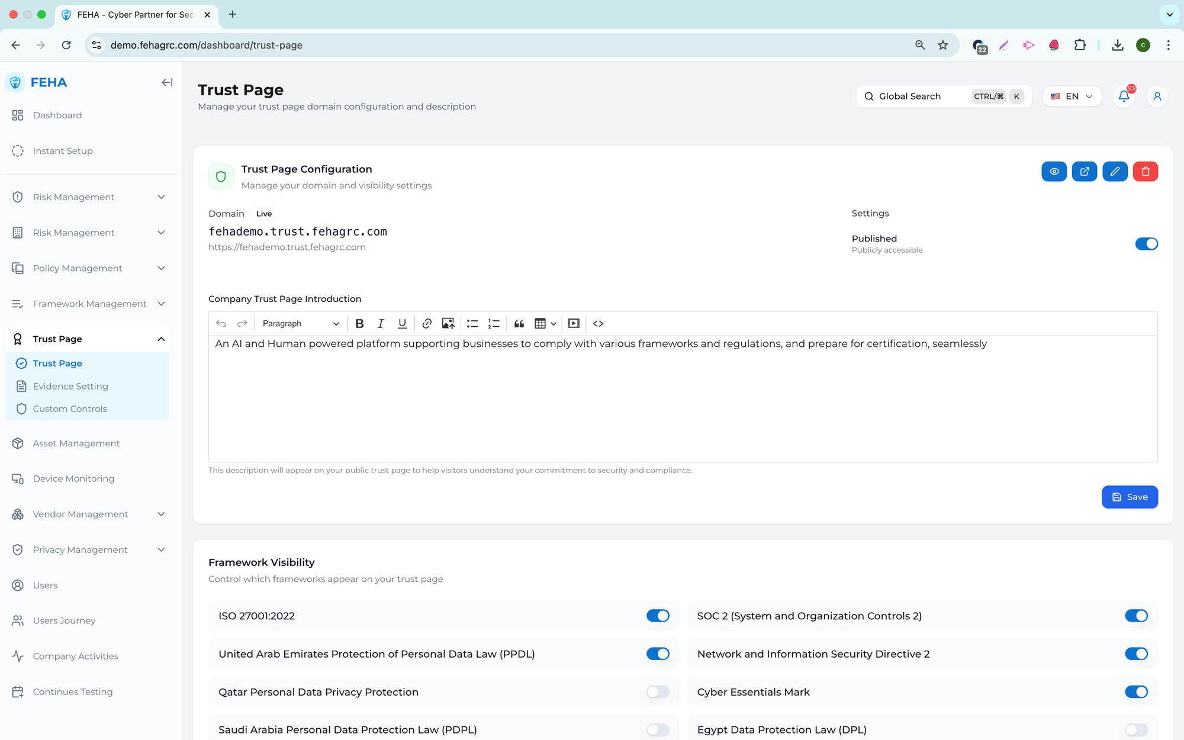
Task: Click the Save button
Action: pyautogui.click(x=1130, y=497)
